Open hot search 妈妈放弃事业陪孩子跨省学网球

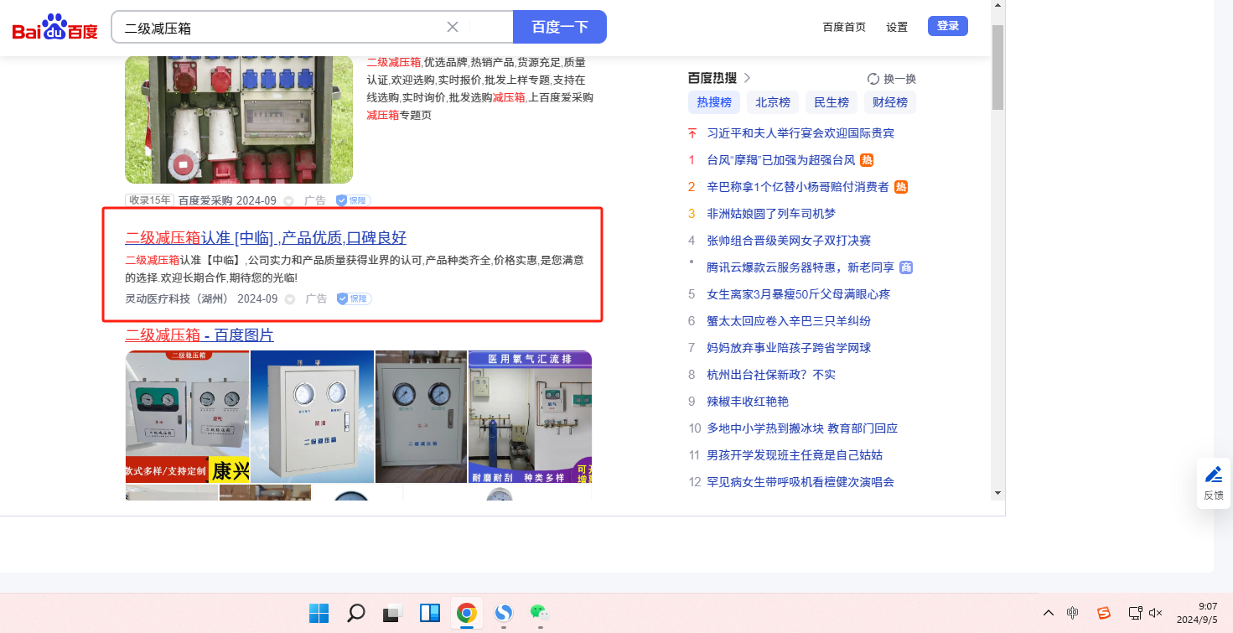pyautogui.click(x=789, y=348)
